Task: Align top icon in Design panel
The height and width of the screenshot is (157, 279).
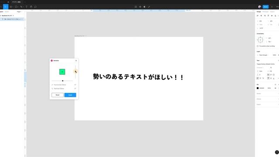Action: [x=269, y=16]
